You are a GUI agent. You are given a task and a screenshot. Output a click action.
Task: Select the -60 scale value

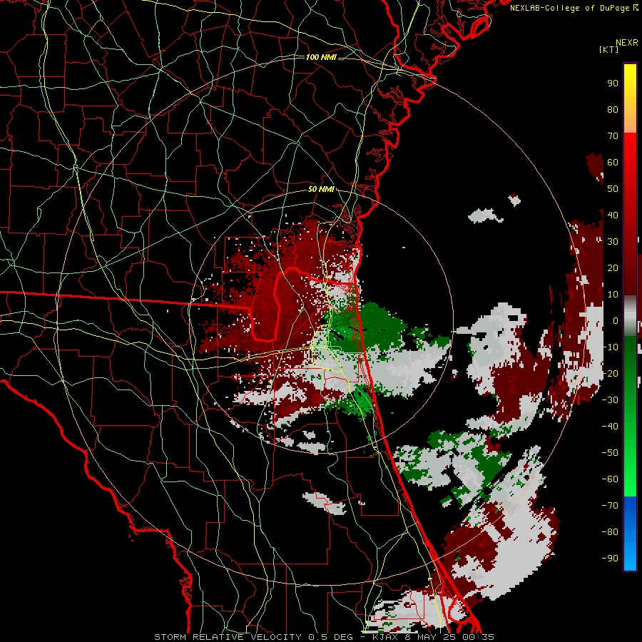[x=610, y=479]
